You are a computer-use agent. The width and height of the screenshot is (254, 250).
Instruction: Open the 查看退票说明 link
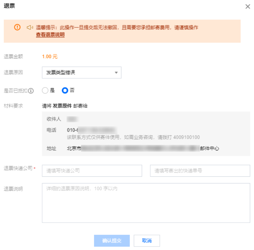pos(50,35)
